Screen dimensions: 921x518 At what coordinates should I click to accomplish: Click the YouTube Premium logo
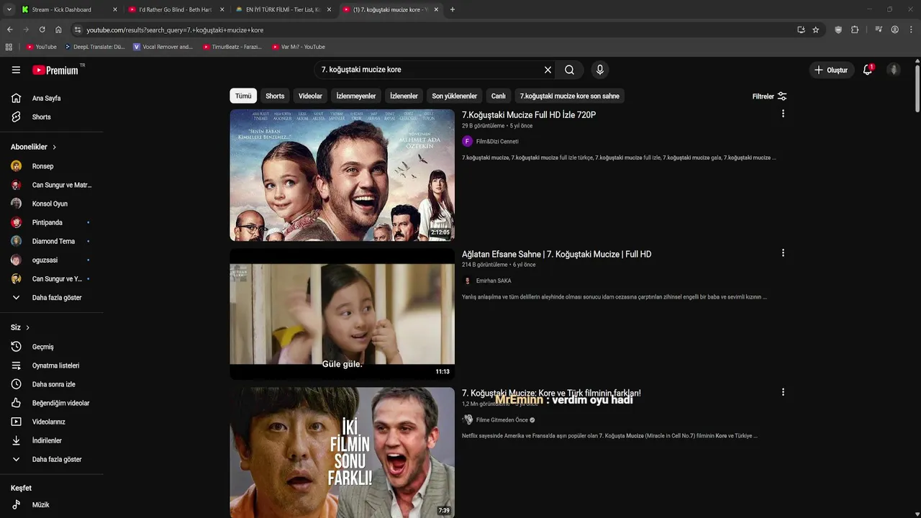tap(55, 70)
